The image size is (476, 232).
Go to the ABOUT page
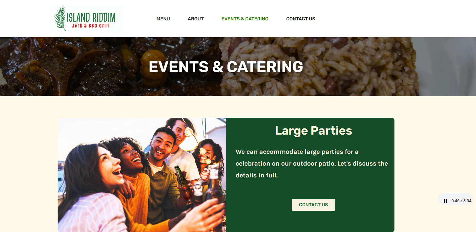(196, 19)
